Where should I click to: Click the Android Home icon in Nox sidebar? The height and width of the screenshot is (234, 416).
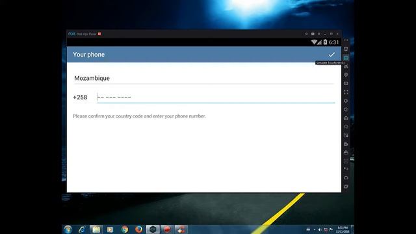point(346,177)
